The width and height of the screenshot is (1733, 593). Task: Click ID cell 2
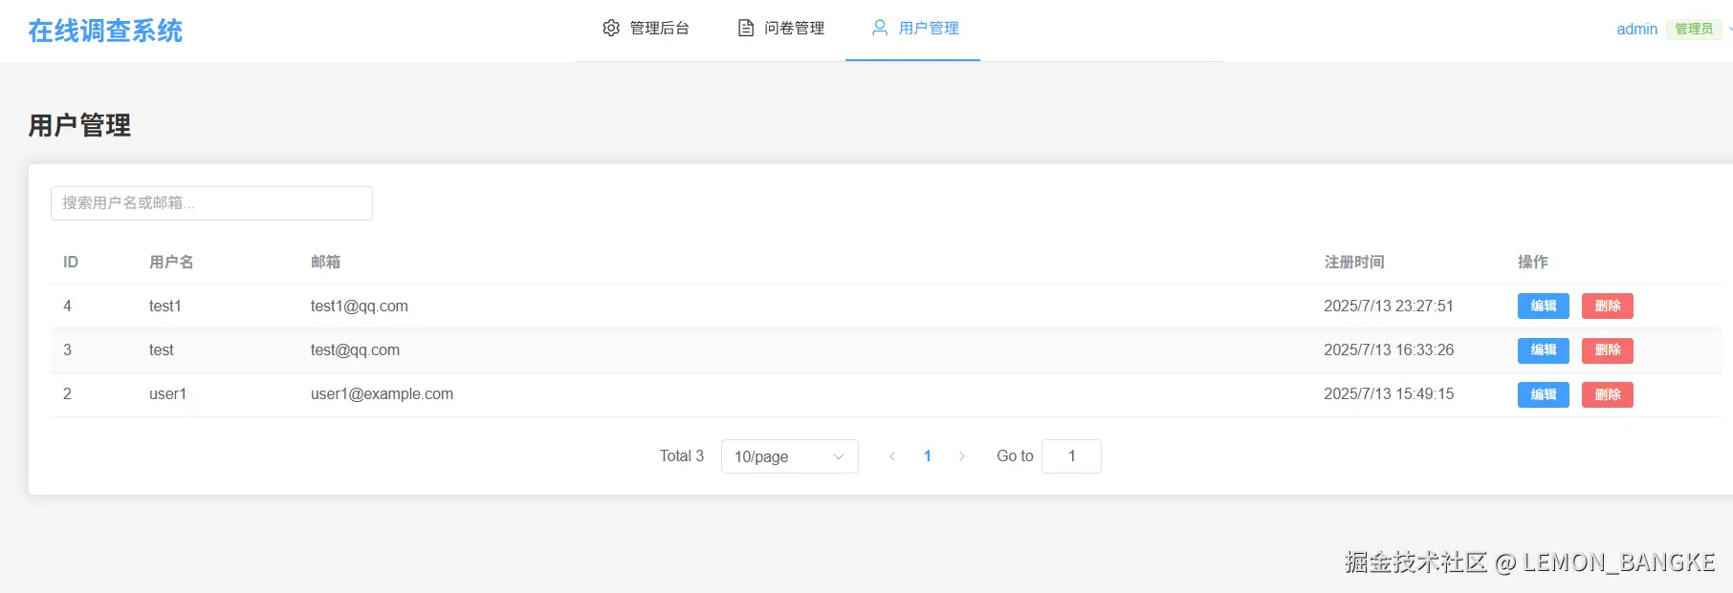point(67,394)
